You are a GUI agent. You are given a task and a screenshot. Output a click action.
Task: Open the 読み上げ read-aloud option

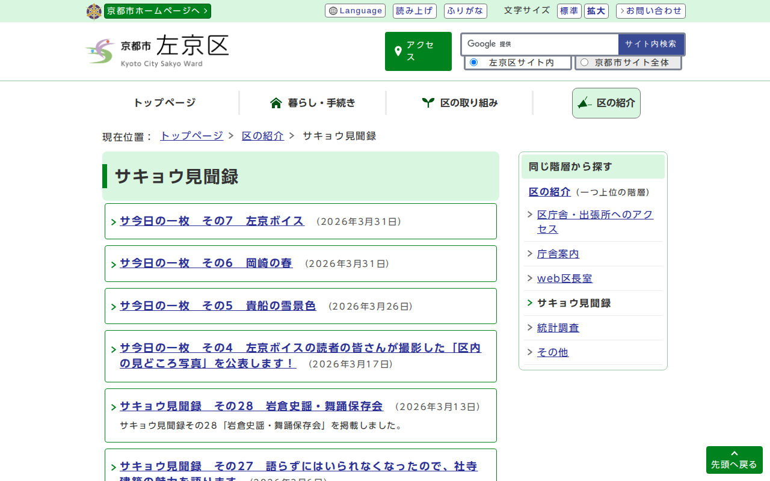pyautogui.click(x=414, y=11)
